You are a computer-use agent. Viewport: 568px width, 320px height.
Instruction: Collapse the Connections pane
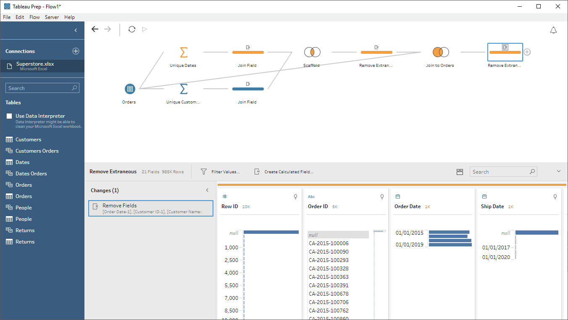tap(76, 30)
